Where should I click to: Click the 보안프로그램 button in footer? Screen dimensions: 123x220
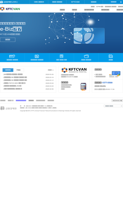click(x=117, y=101)
